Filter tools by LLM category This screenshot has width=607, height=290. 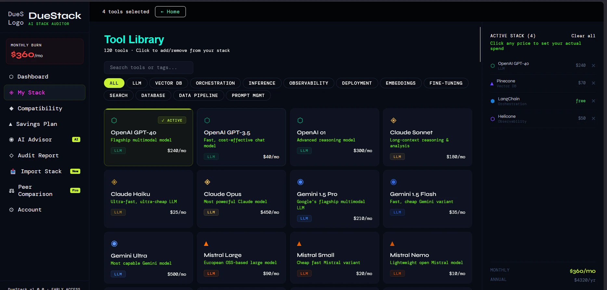pyautogui.click(x=137, y=83)
